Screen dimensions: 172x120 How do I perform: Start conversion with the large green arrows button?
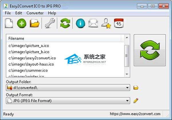pos(150,50)
